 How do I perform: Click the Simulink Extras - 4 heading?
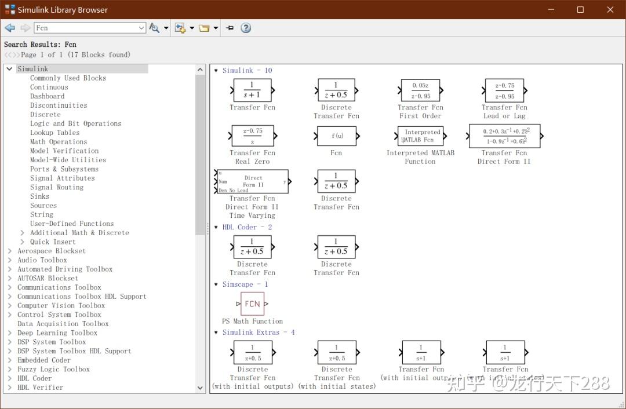tap(259, 333)
